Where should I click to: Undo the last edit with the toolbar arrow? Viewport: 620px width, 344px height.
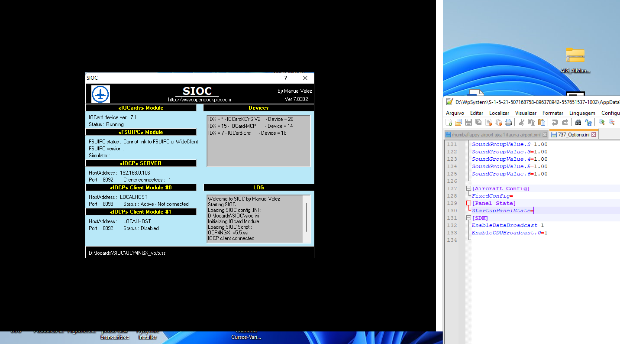(x=555, y=122)
